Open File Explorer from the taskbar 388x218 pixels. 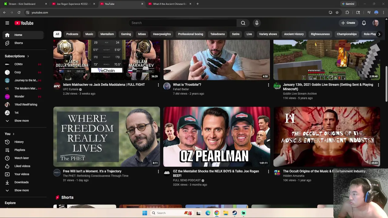click(226, 213)
